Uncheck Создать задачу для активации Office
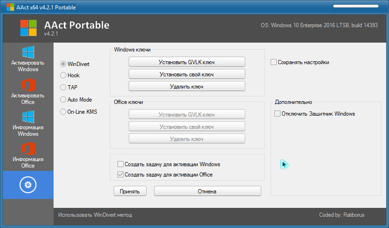Image resolution: width=389 pixels, height=228 pixels. pos(121,175)
